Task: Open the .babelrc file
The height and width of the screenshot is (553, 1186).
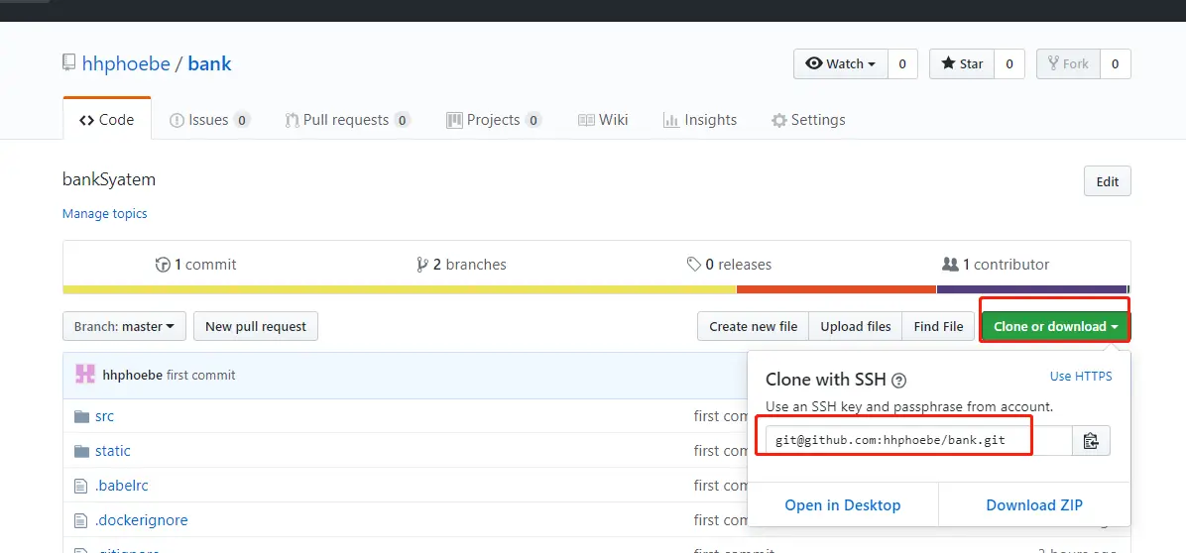Action: click(122, 486)
